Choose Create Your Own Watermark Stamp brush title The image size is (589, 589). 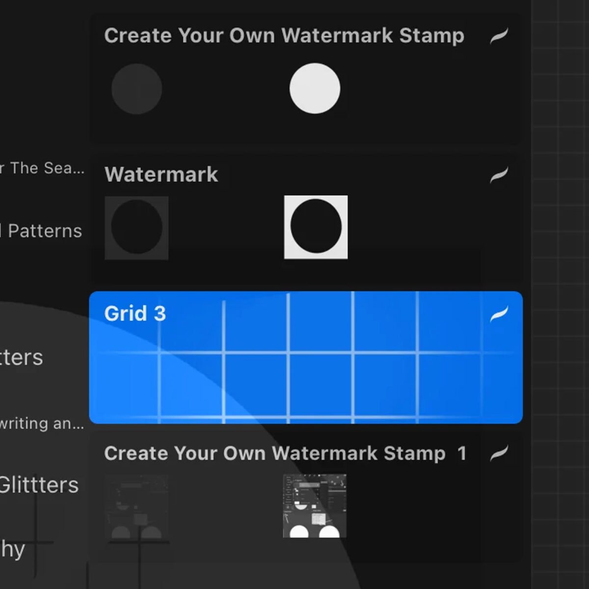[x=284, y=36]
